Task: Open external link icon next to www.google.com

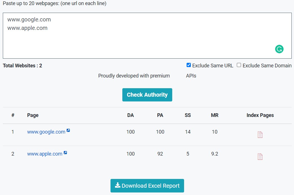Action: point(68,130)
